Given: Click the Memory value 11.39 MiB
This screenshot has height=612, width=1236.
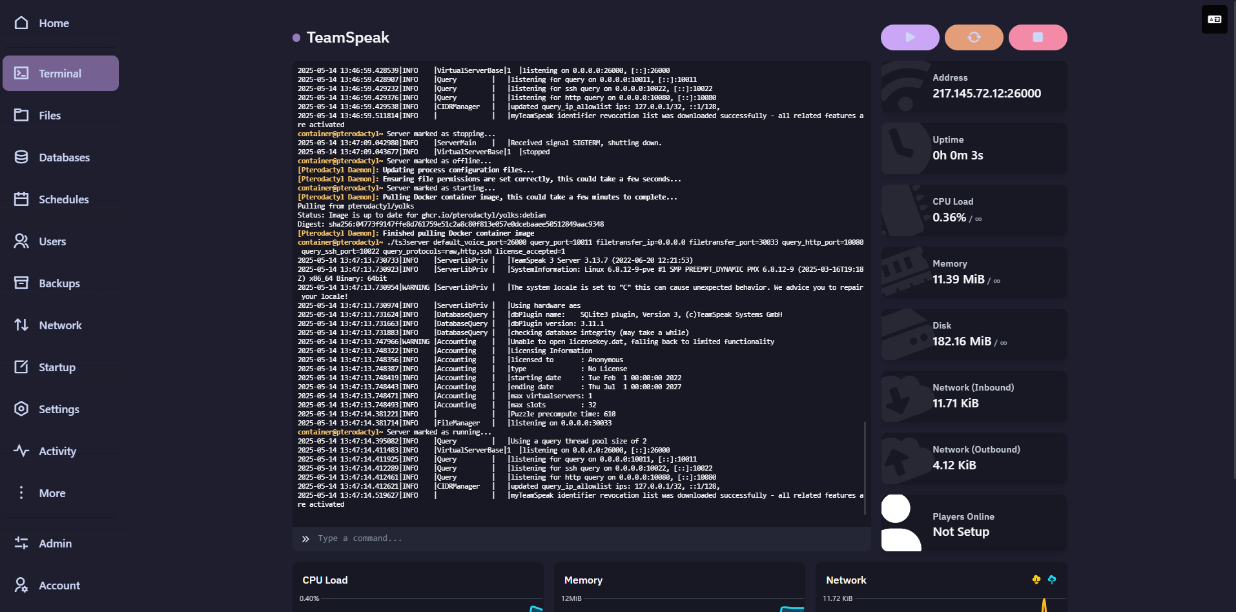Looking at the screenshot, I should pos(958,280).
